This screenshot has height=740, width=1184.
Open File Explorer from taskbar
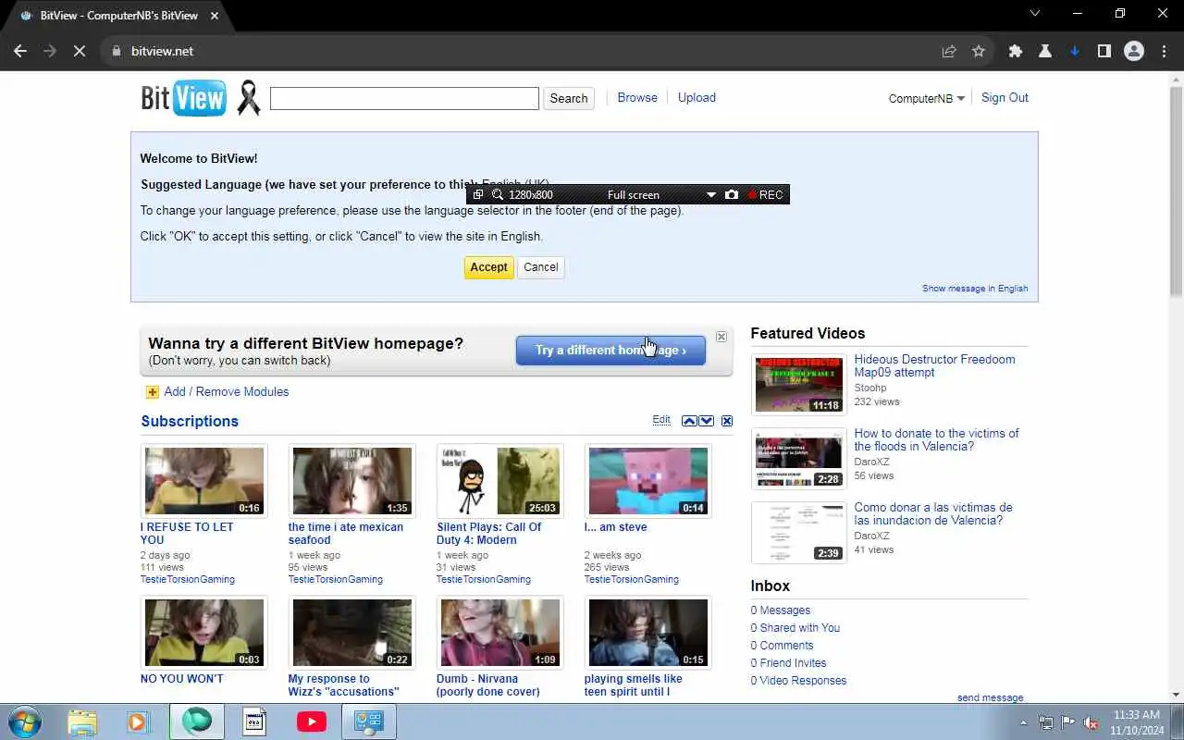tap(82, 721)
